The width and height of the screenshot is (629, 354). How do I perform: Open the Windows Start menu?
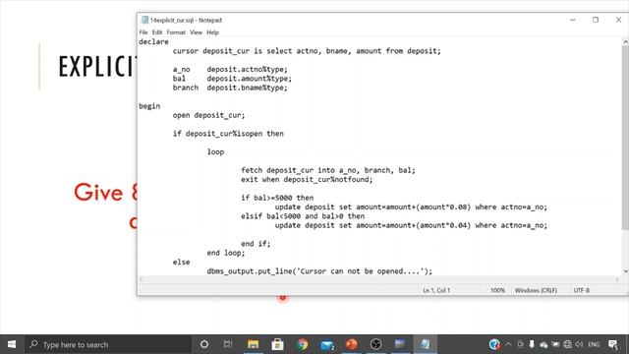(x=12, y=344)
